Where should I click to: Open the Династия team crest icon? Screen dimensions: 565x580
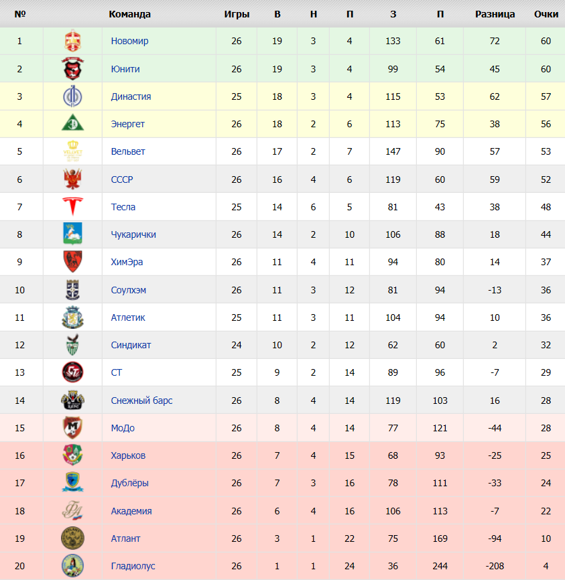point(72,96)
